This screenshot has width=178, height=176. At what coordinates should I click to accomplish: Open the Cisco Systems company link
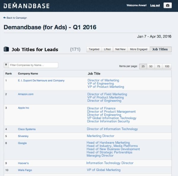27,129
